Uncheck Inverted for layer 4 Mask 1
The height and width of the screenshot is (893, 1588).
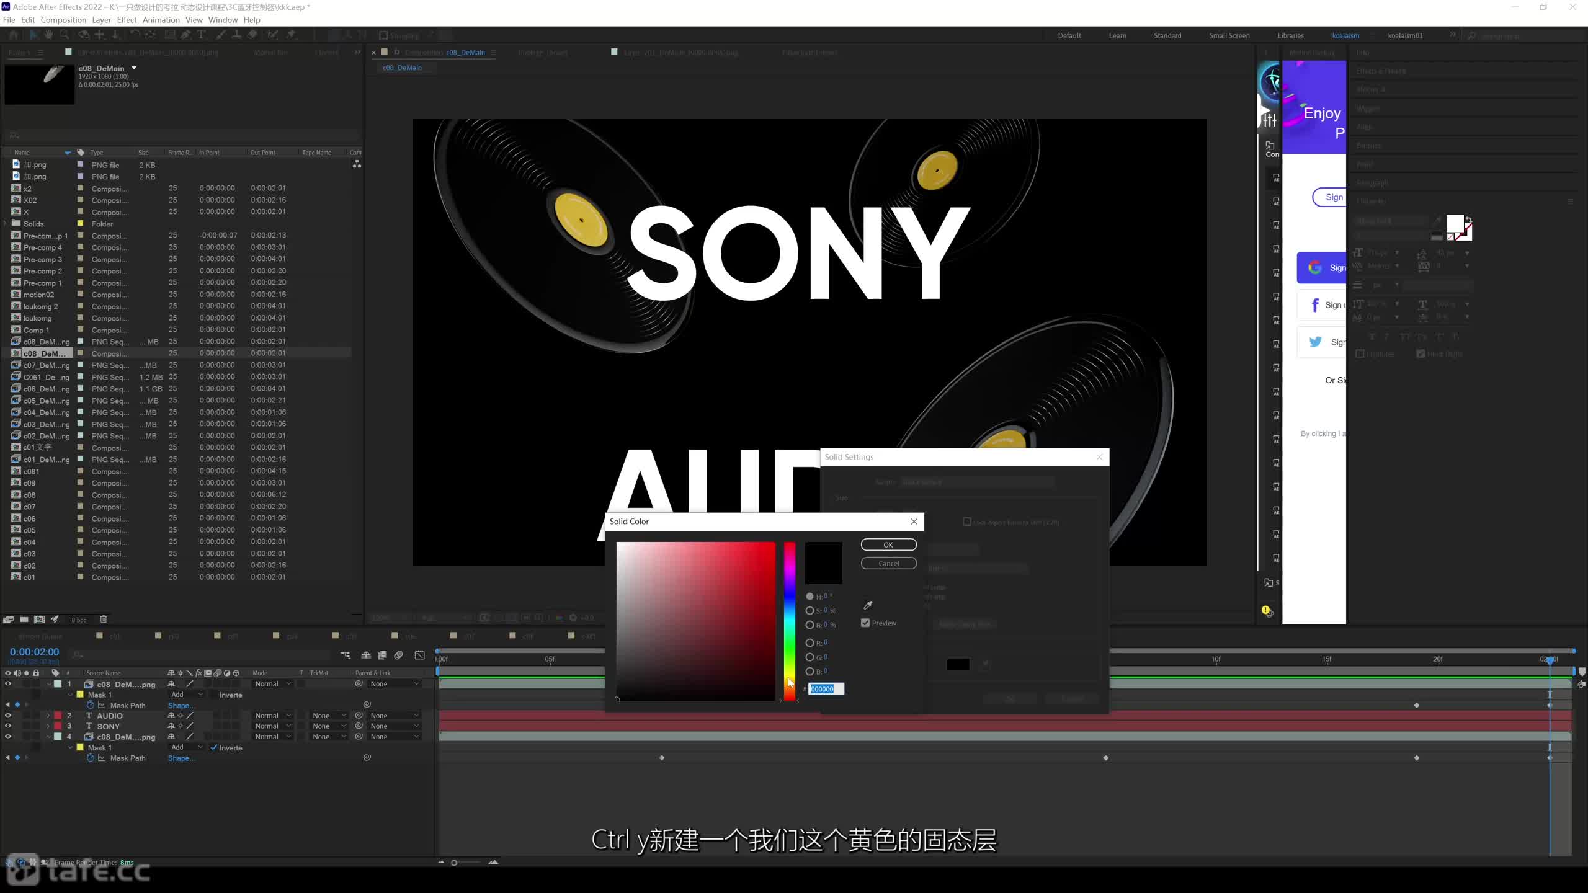[213, 747]
